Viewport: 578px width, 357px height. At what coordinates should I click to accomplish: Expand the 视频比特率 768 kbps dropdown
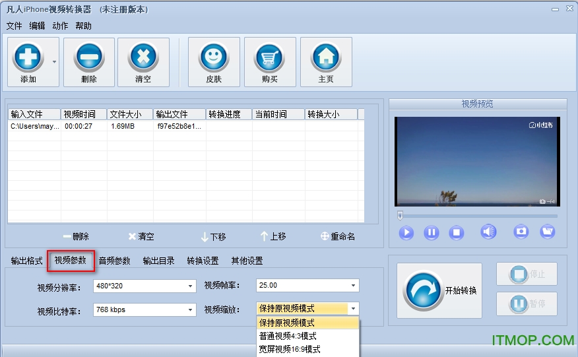click(190, 309)
